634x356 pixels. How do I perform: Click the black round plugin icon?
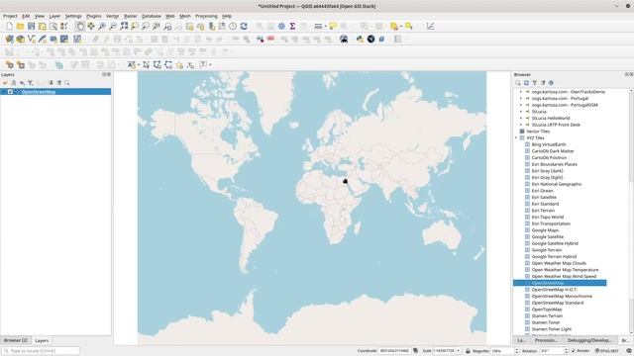(370, 40)
